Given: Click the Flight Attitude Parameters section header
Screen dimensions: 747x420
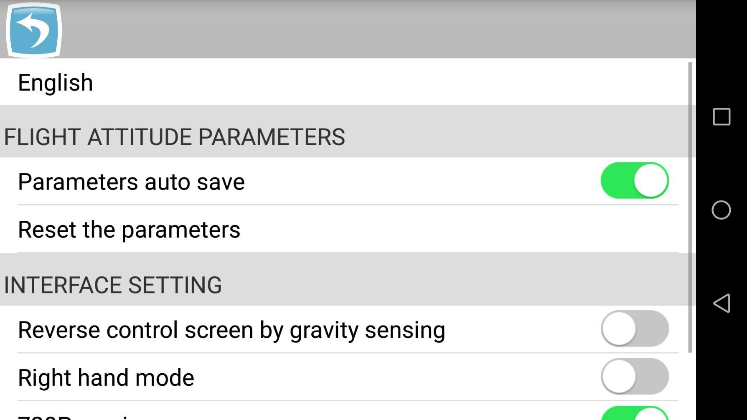Looking at the screenshot, I should click(x=175, y=137).
